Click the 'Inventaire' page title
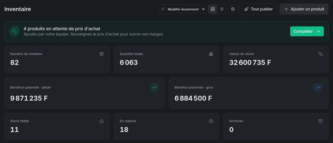Viewport: 333px width, 143px height. coord(18,9)
